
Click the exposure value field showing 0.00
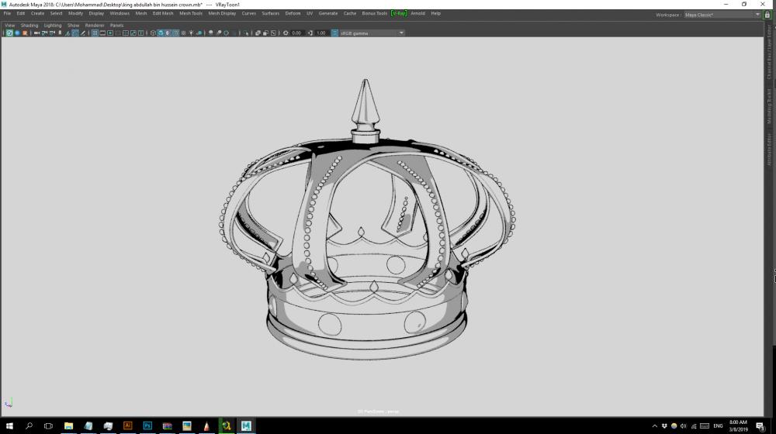tap(296, 33)
